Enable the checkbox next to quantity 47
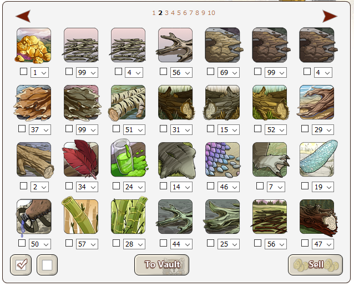Screen dimensions: 354x286 [305, 243]
